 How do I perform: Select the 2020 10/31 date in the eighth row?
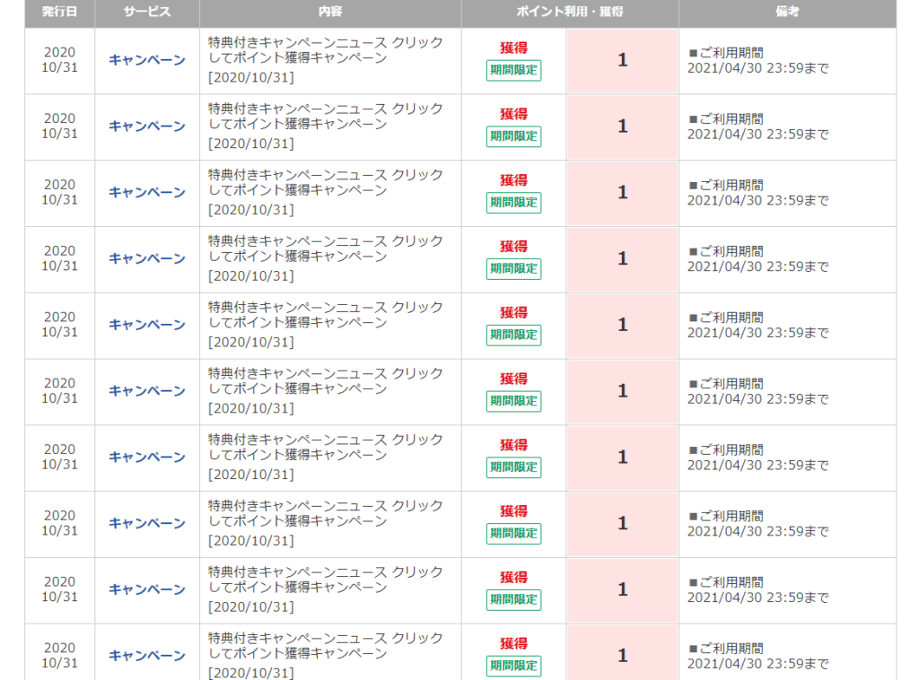(x=59, y=523)
